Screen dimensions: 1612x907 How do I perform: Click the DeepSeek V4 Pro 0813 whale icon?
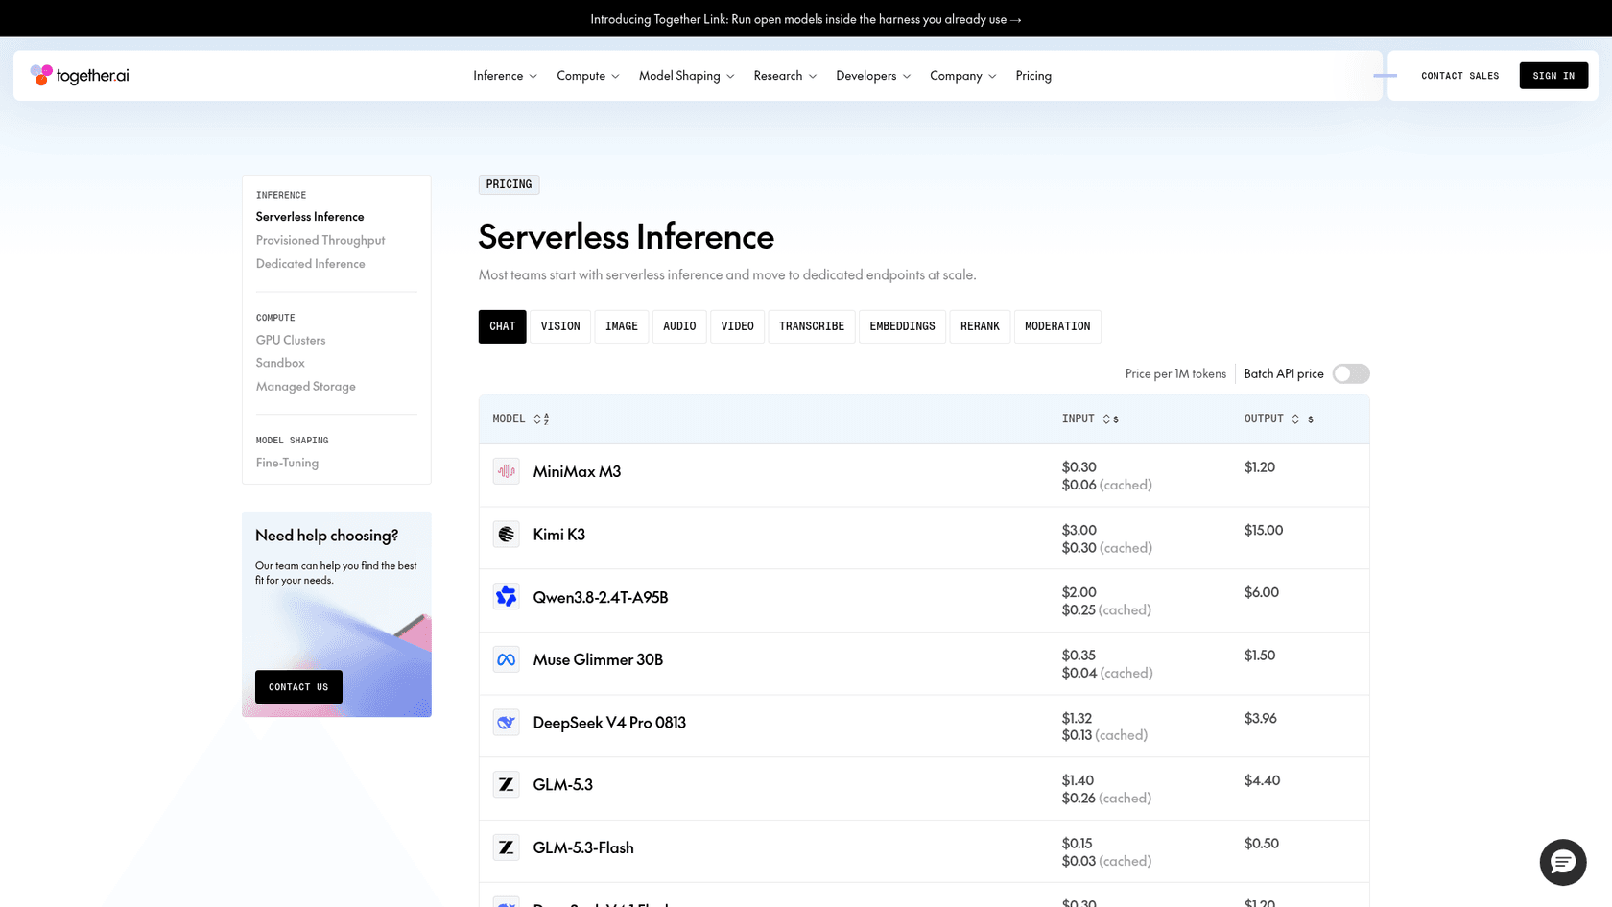506,722
